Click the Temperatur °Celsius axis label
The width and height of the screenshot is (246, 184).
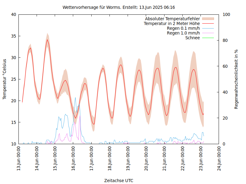pos(5,79)
